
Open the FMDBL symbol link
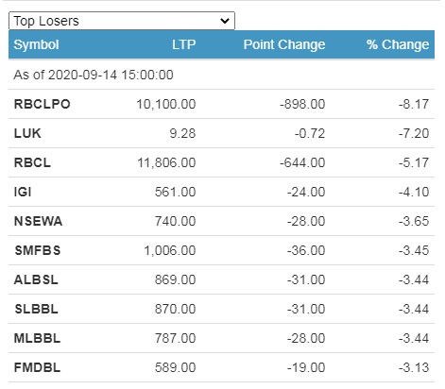(37, 367)
